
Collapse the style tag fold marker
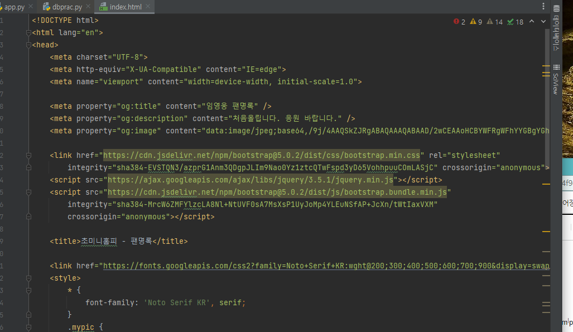click(x=28, y=278)
